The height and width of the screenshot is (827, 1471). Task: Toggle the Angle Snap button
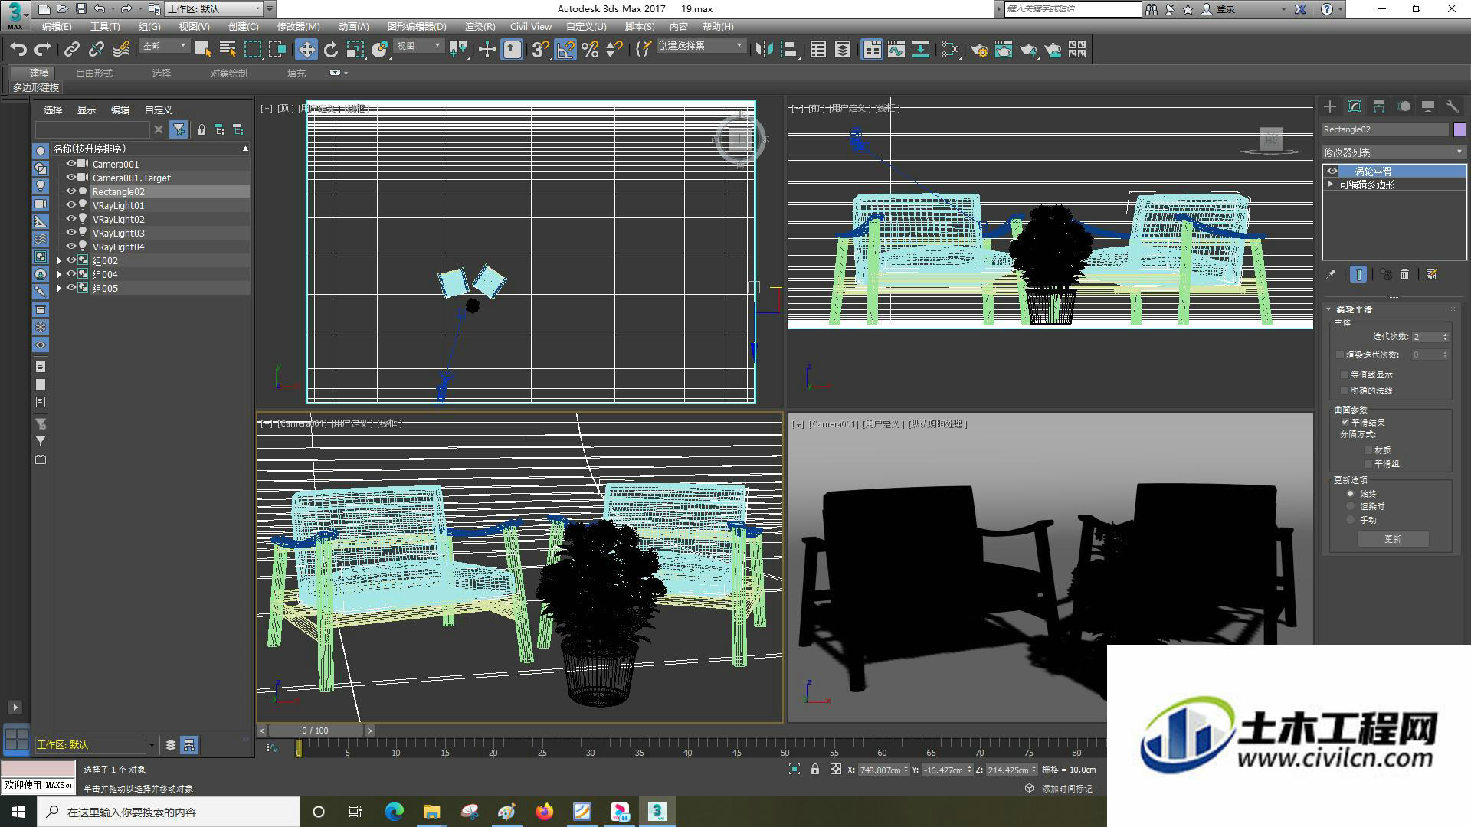pyautogui.click(x=565, y=50)
